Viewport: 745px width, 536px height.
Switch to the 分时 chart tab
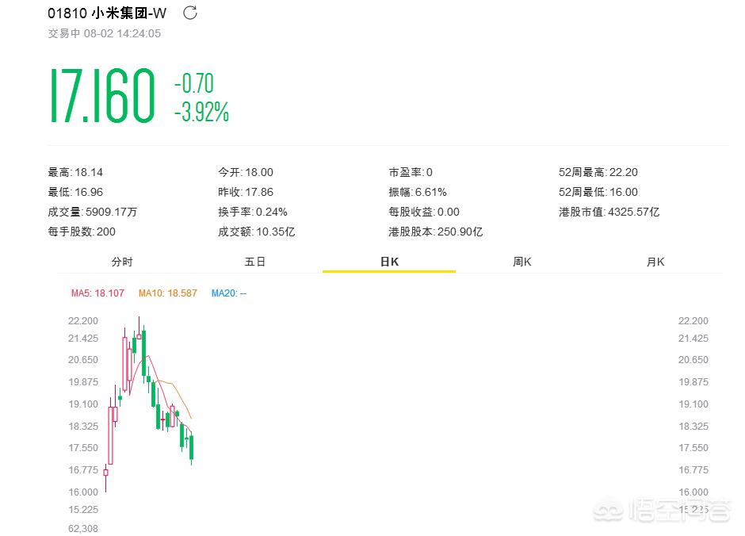(x=122, y=262)
